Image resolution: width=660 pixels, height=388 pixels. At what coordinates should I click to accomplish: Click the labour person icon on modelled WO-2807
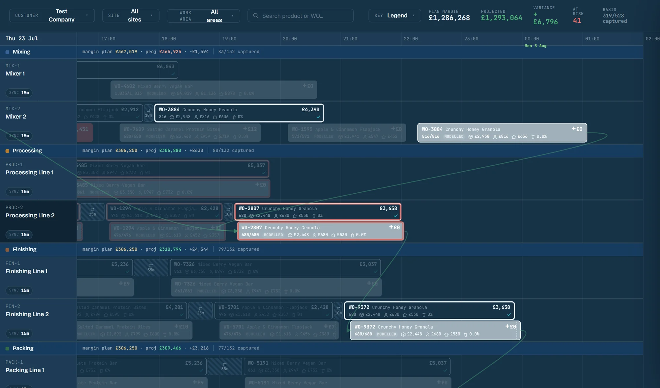tap(314, 235)
